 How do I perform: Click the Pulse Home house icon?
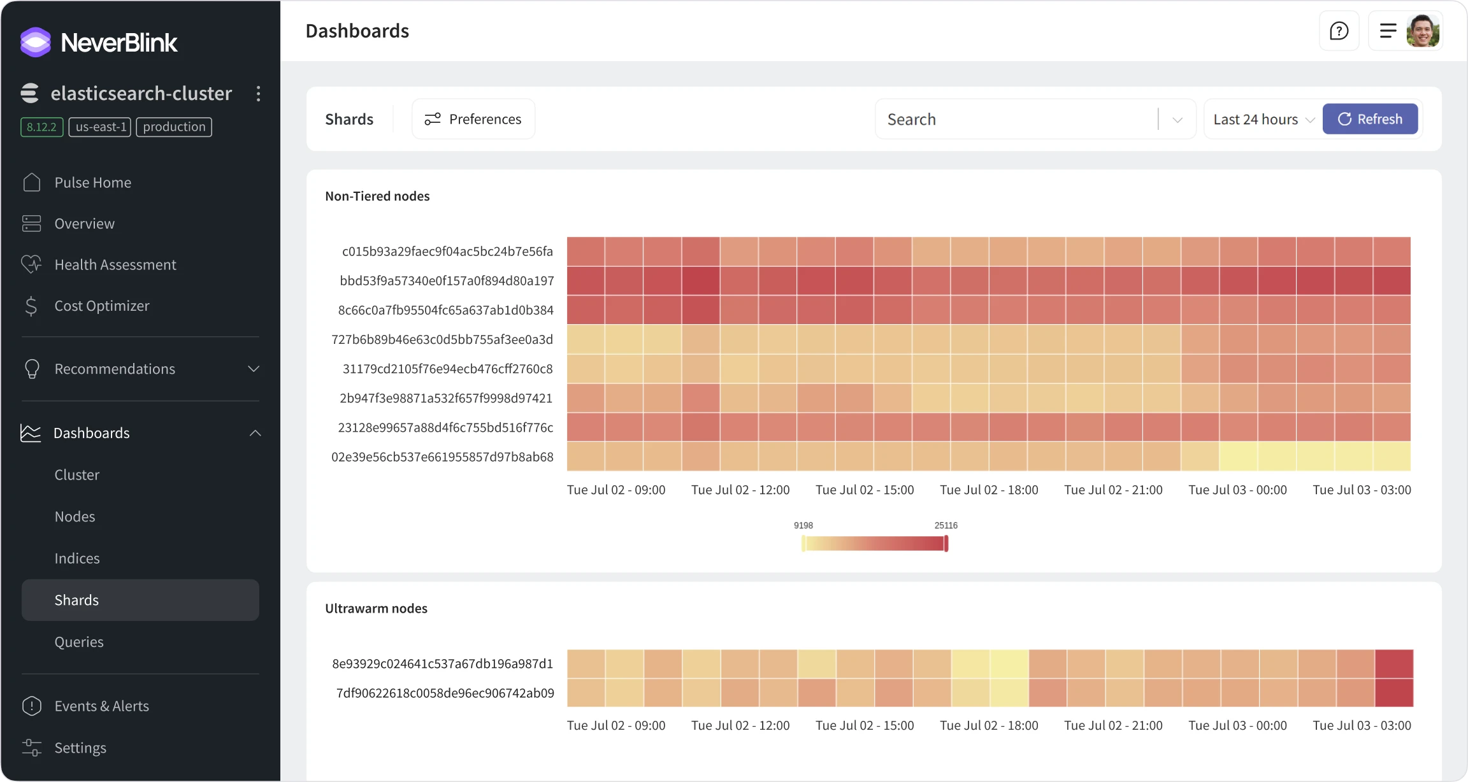pos(31,182)
